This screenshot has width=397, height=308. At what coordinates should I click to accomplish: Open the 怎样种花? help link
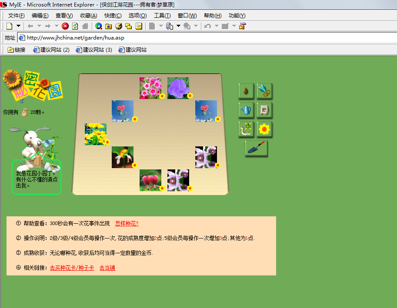[127, 224]
